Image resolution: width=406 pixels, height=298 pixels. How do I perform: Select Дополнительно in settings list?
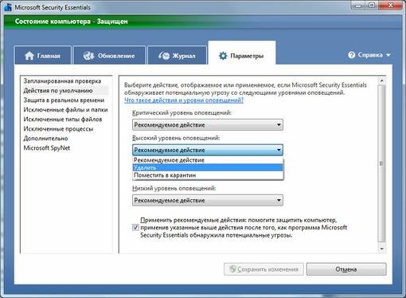tap(45, 139)
